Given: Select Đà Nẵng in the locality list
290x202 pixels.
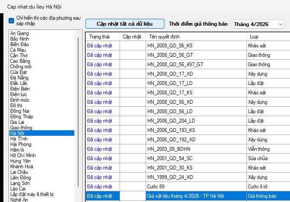Looking at the screenshot, I should click(x=20, y=78).
